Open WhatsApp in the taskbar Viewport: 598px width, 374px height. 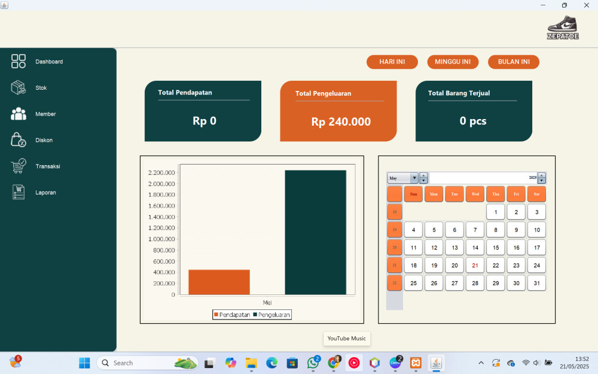point(313,363)
